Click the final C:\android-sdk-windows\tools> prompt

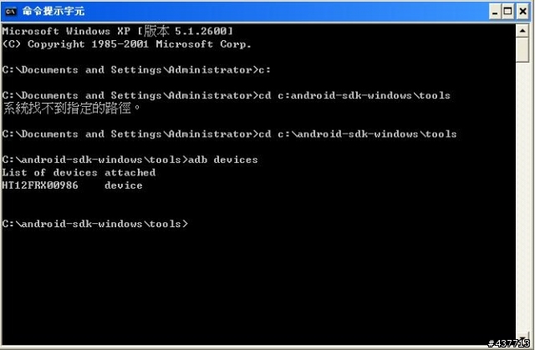(x=94, y=224)
